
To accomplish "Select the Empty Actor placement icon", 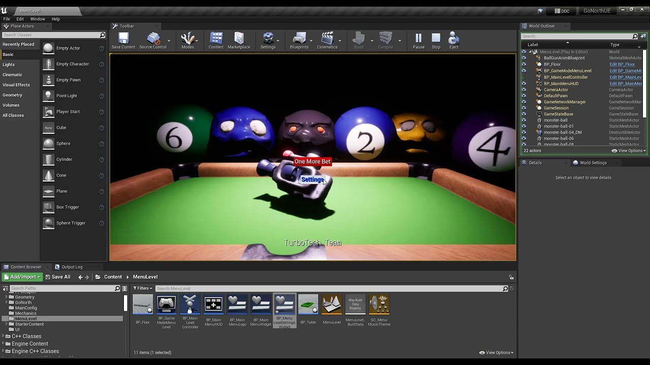I will point(48,48).
